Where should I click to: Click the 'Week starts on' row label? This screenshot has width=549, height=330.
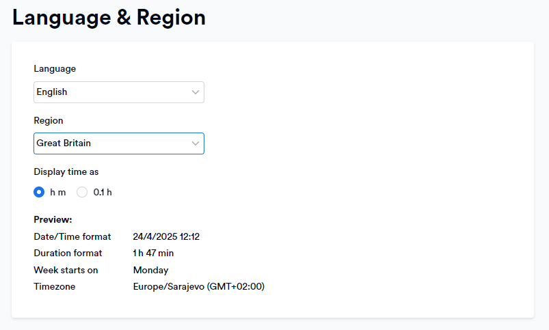tap(66, 270)
